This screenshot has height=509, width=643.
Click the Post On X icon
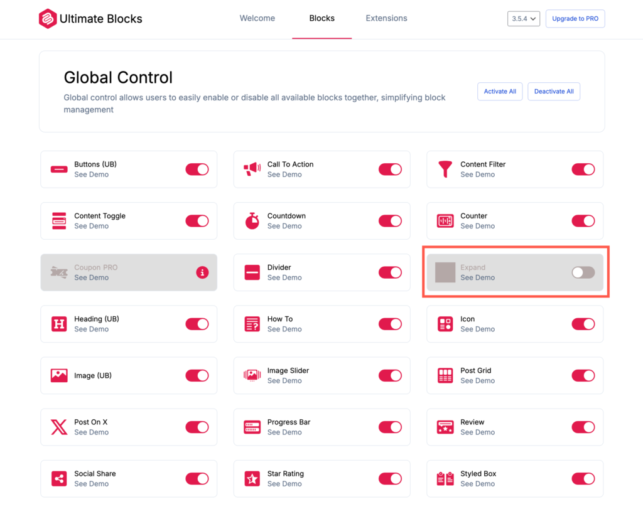click(x=59, y=427)
